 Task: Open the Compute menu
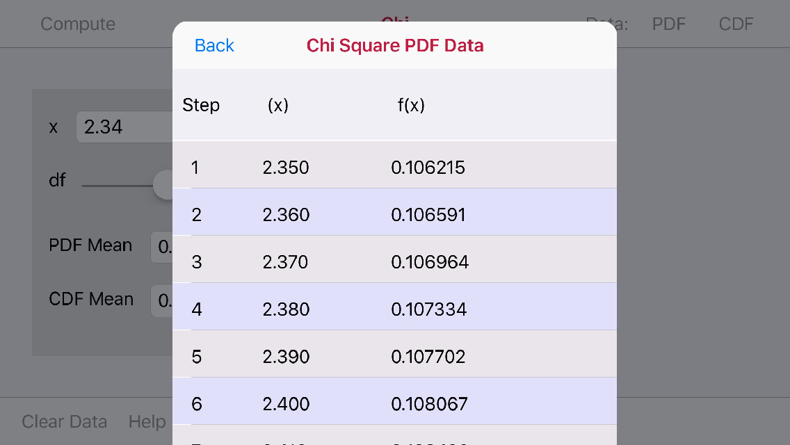[x=78, y=23]
